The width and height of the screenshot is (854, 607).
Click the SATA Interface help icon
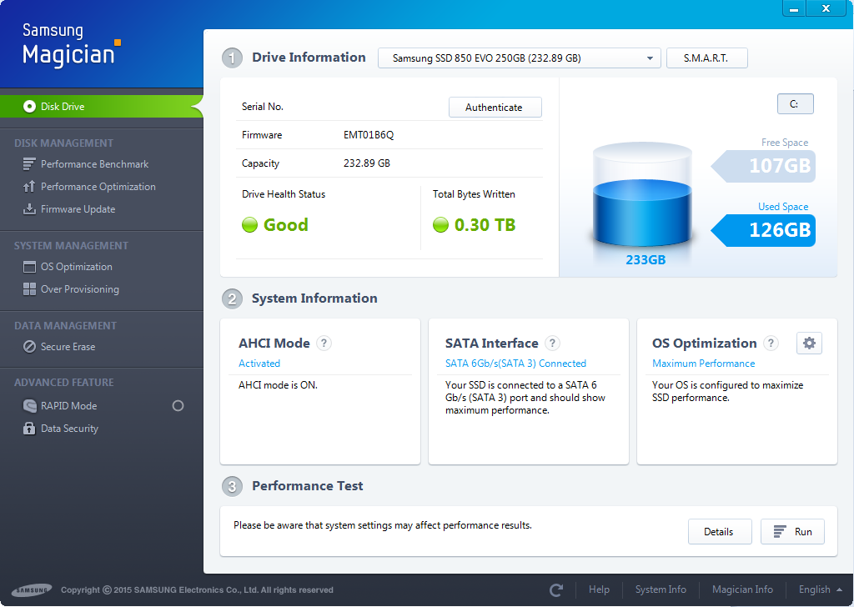pos(552,344)
